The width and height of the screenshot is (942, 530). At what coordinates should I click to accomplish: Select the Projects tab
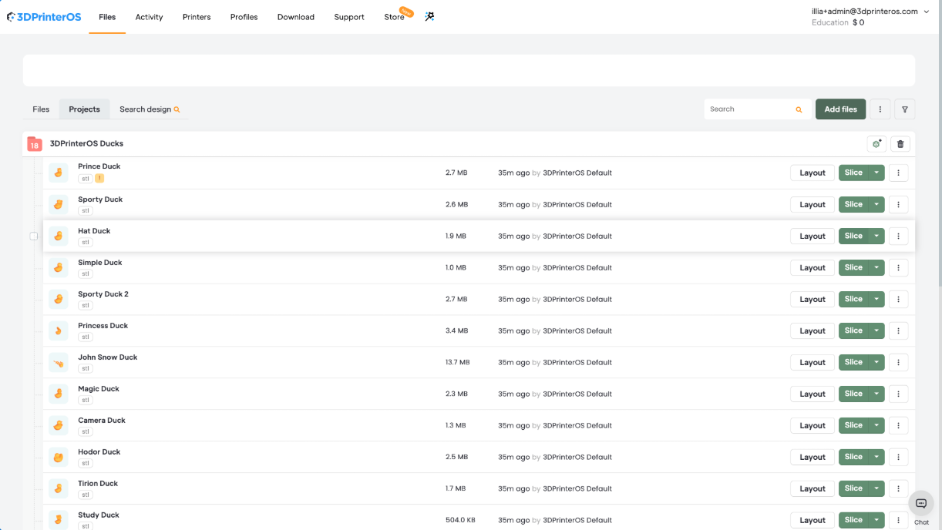click(84, 109)
